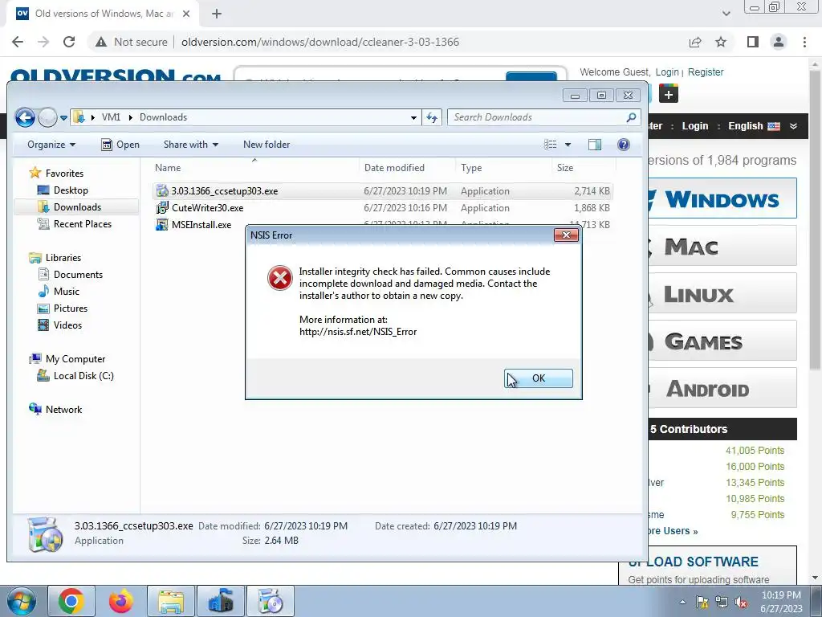Bookmark the page with the star icon
The height and width of the screenshot is (617, 822).
pyautogui.click(x=721, y=42)
